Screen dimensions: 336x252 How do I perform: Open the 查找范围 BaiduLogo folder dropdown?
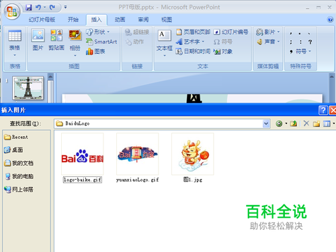coord(266,123)
